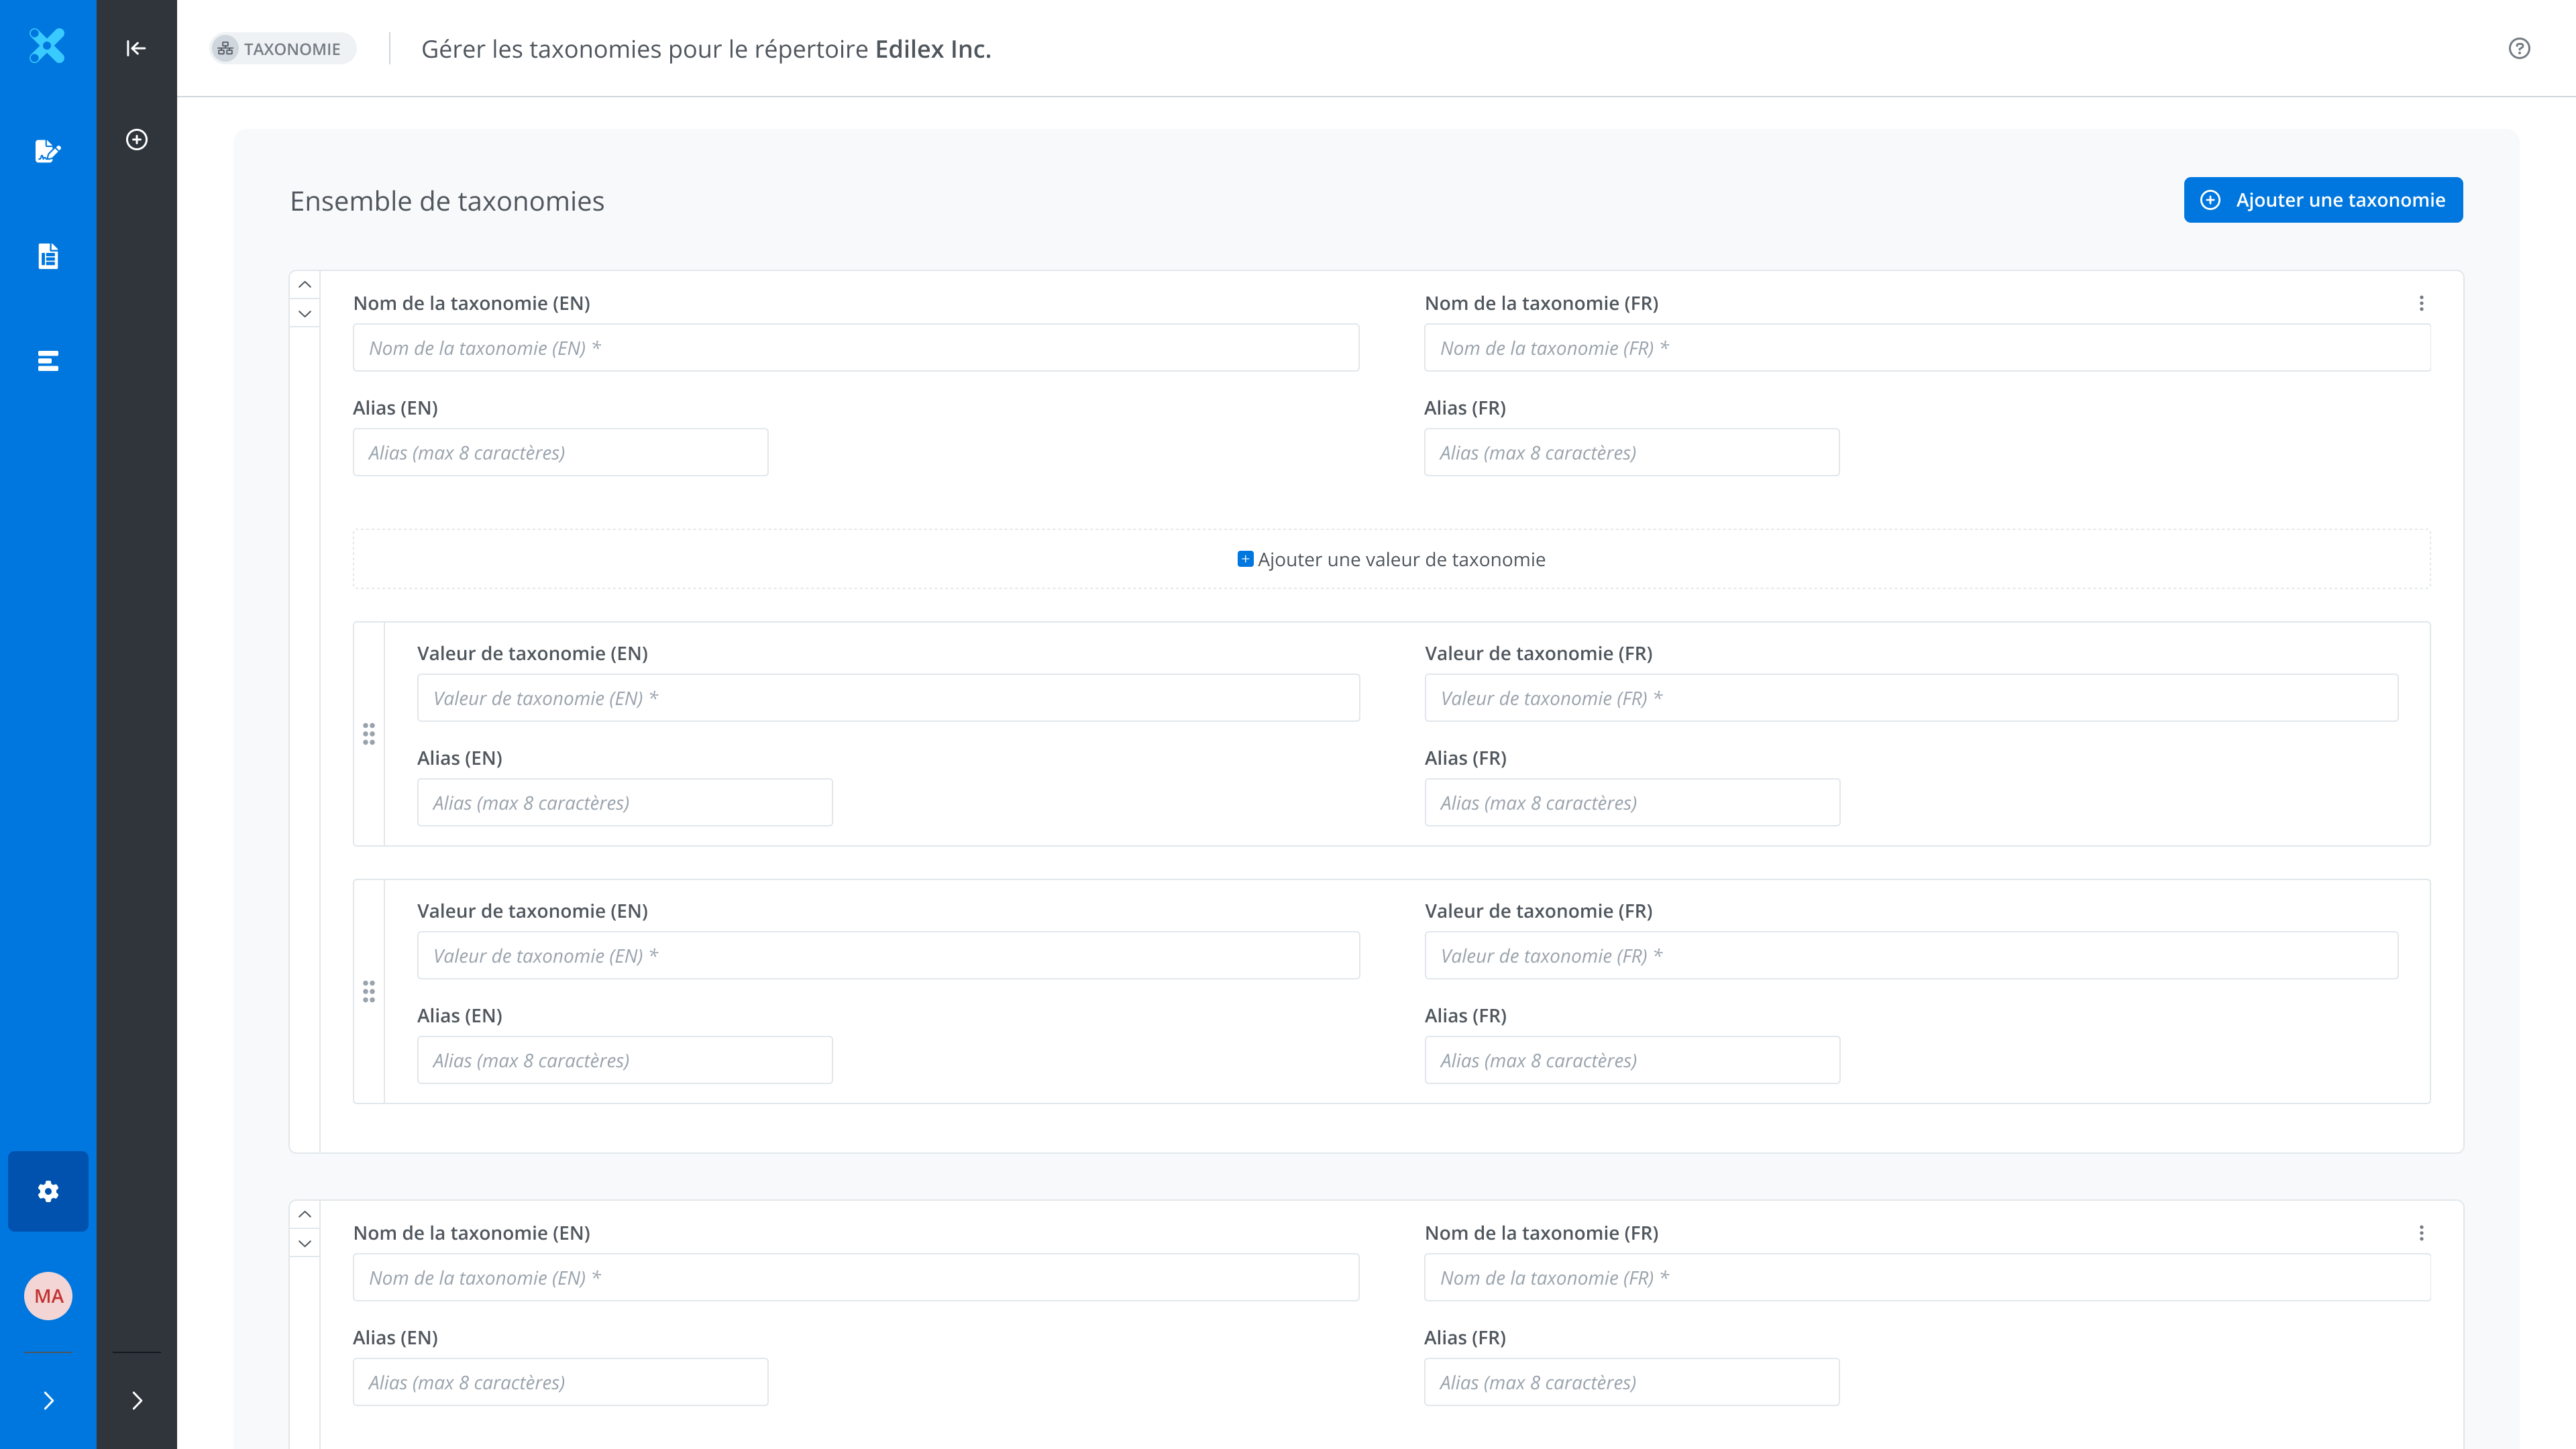Open the settings gear in the sidebar
The width and height of the screenshot is (2576, 1449).
coord(48,1191)
